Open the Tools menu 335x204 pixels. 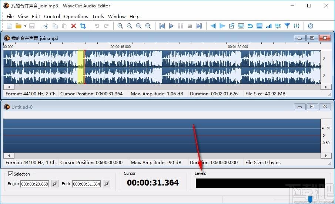98,16
